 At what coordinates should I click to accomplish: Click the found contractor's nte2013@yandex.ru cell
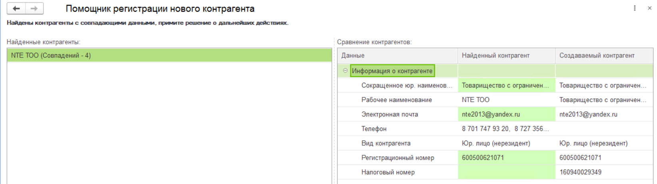(x=507, y=114)
